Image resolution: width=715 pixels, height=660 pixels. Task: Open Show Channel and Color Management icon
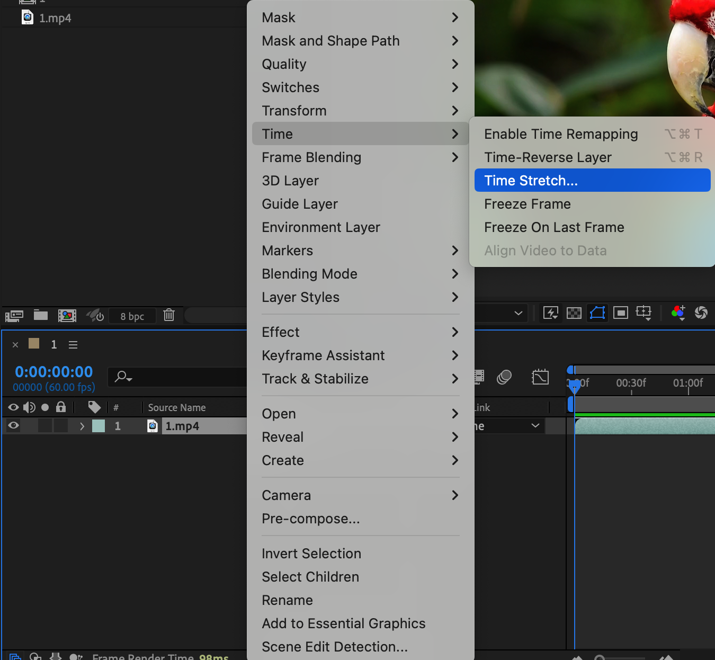(678, 313)
